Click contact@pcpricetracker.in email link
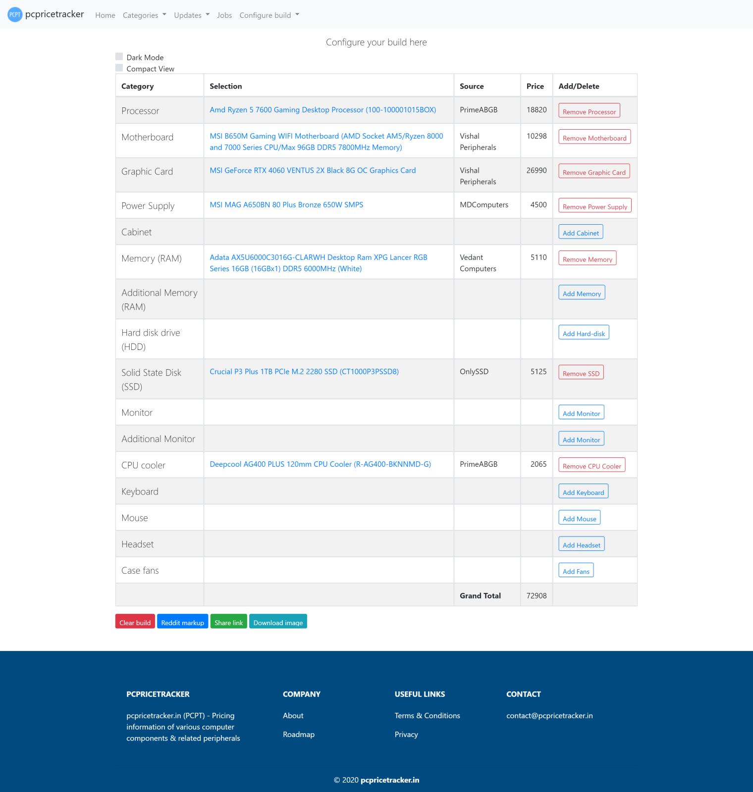The height and width of the screenshot is (792, 753). (549, 716)
